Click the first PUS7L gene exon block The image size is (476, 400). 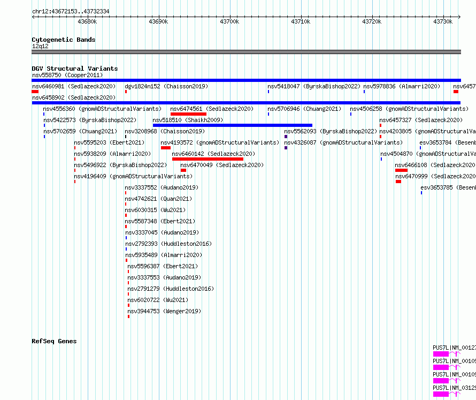[441, 354]
